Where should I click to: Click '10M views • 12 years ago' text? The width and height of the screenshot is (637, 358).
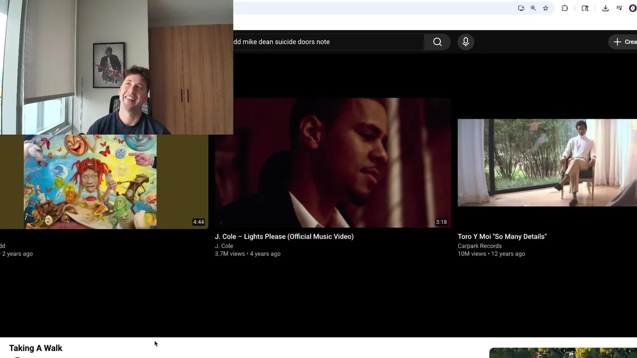pos(491,254)
